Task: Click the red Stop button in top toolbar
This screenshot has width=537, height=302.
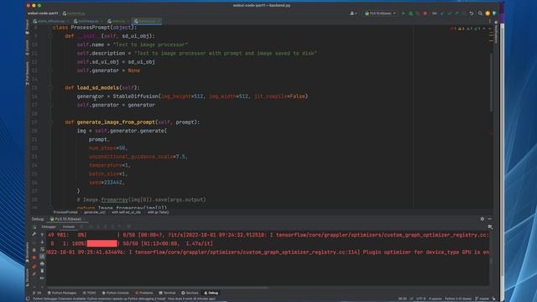Action: pos(425,13)
